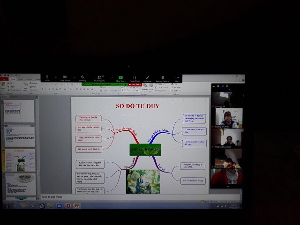Click Tức cảnh Pác Bó center box
This screenshot has height=225, width=300.
pos(145,150)
